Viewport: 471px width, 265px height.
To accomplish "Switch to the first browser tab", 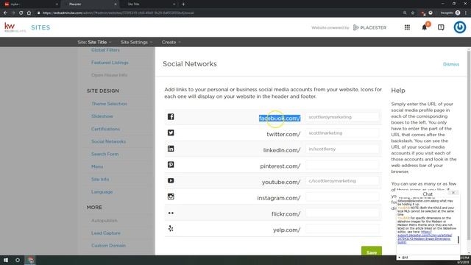I will tap(30, 4).
